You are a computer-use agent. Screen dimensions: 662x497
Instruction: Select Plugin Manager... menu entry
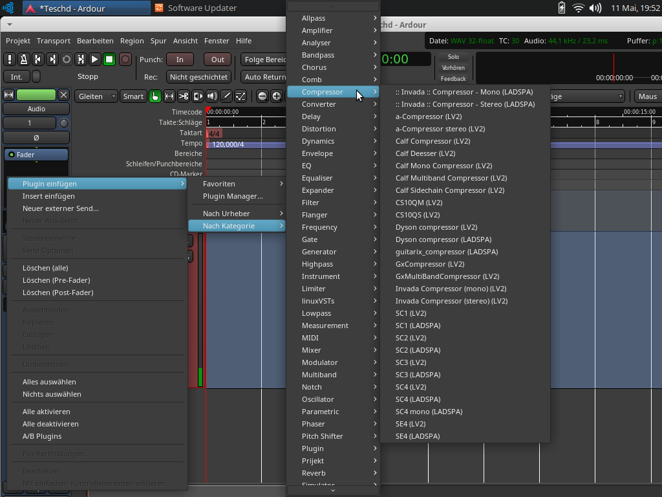237,196
